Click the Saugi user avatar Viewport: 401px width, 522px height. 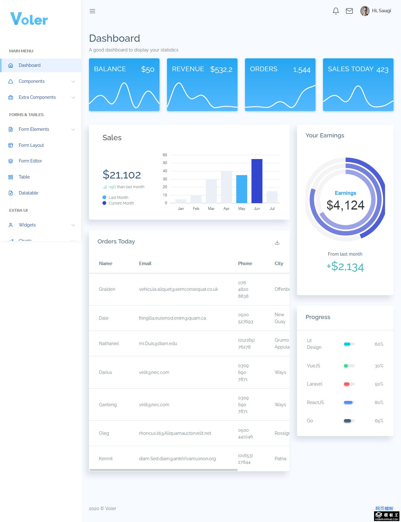point(365,11)
